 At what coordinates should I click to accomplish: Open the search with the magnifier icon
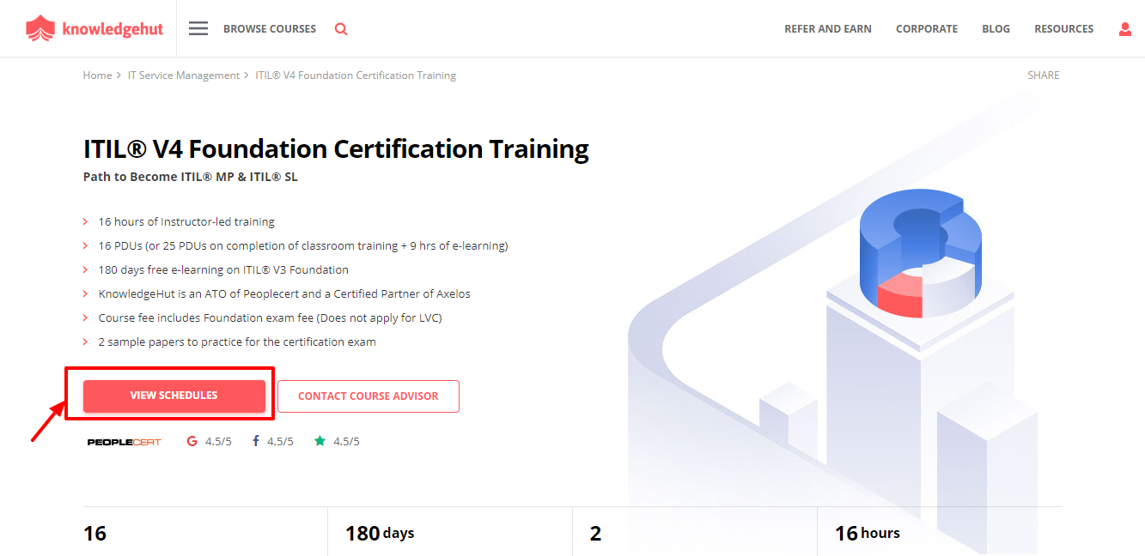click(341, 28)
